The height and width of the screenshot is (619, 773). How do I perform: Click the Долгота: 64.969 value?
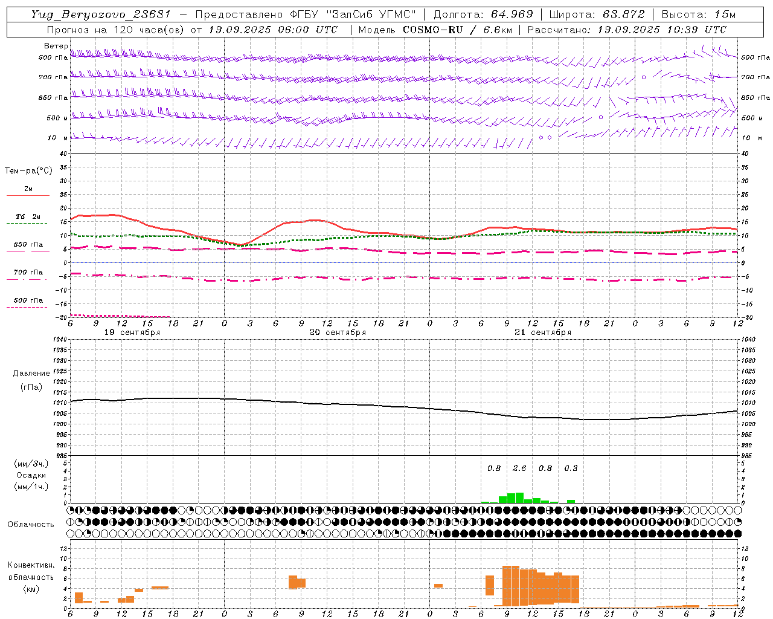[x=483, y=15]
